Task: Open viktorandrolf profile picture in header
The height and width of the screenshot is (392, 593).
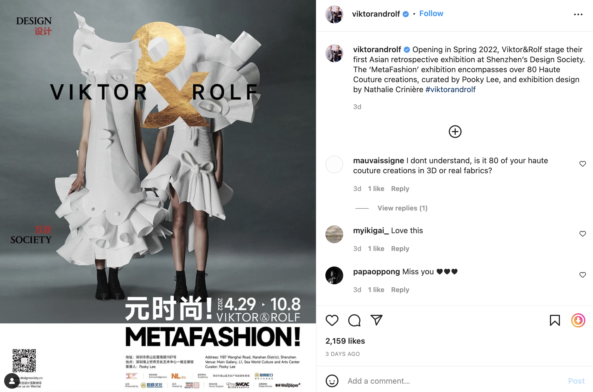Action: tap(334, 14)
